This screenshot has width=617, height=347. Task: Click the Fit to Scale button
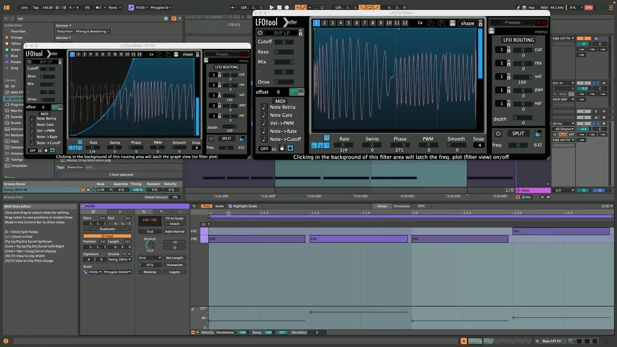[174, 218]
